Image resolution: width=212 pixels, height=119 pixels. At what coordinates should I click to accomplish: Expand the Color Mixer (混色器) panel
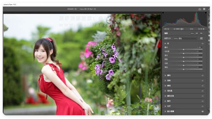coord(165,91)
